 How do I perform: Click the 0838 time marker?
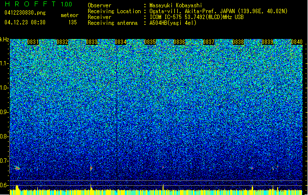click(x=238, y=42)
